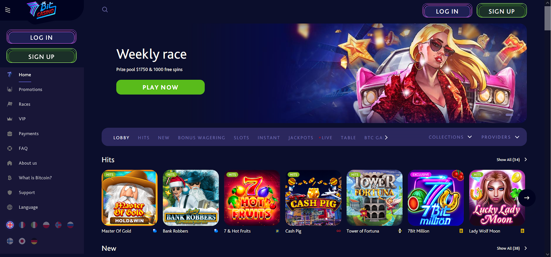Click the page vertical scrollbar thumb
551x257 pixels.
[x=548, y=18]
